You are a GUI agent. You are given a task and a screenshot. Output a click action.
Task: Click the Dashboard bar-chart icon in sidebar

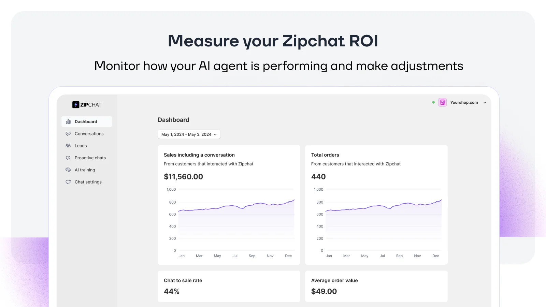pyautogui.click(x=68, y=121)
